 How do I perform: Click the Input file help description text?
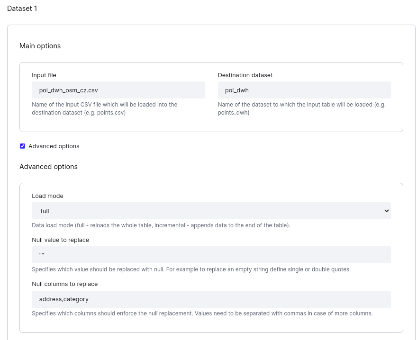(x=104, y=108)
